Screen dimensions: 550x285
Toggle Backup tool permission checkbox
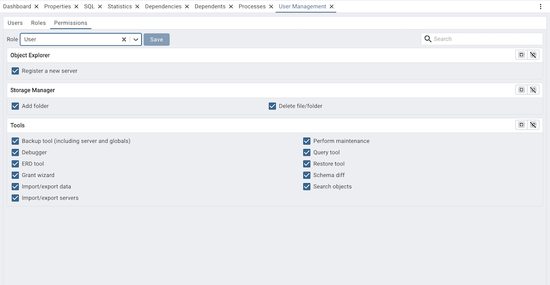(16, 141)
